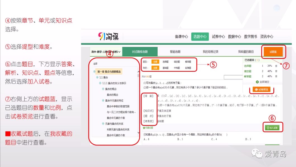Select 与一元二次方程实根个数有... item
The width and height of the screenshot is (296, 167).
[121, 112]
